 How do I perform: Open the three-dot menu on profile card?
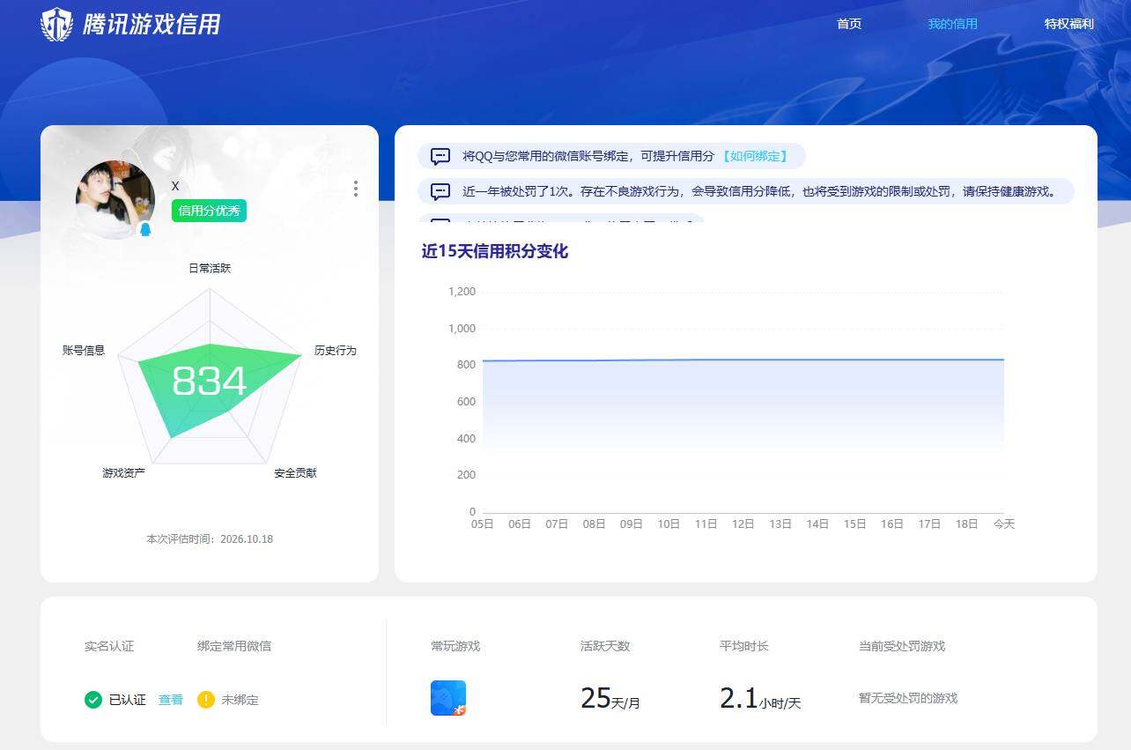(x=356, y=189)
